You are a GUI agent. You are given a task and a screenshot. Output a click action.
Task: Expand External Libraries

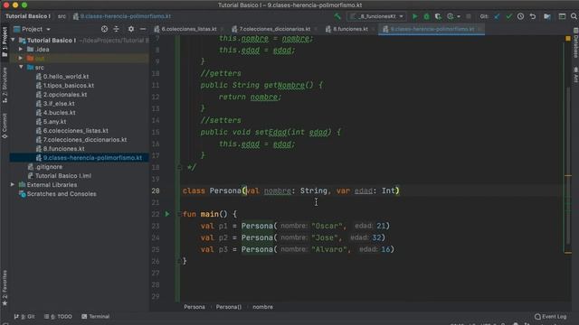pyautogui.click(x=13, y=184)
